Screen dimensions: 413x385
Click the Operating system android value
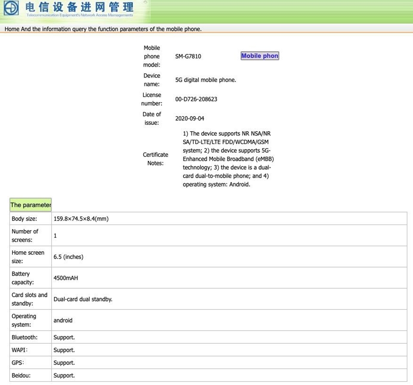click(x=63, y=320)
